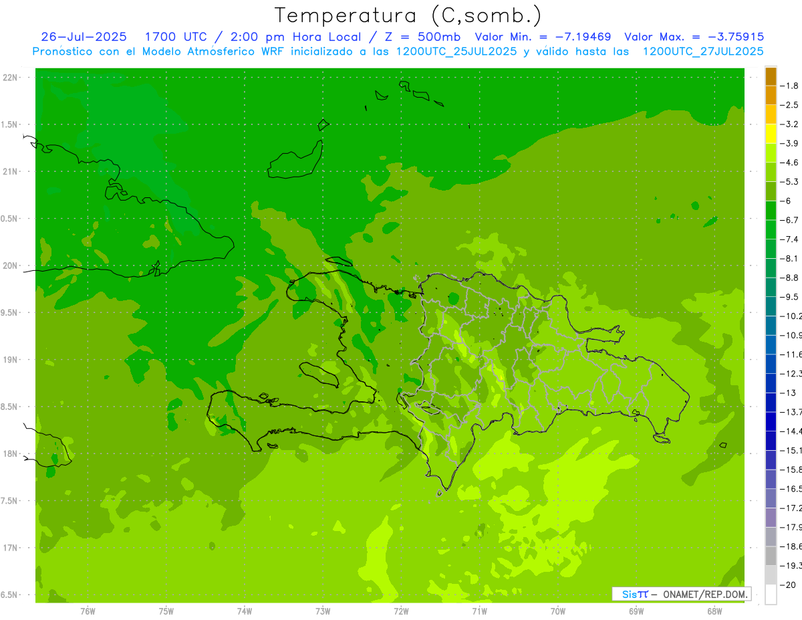This screenshot has width=802, height=620.
Task: Pick dark orange swatch above -1.8 in legend
Action: tap(771, 76)
